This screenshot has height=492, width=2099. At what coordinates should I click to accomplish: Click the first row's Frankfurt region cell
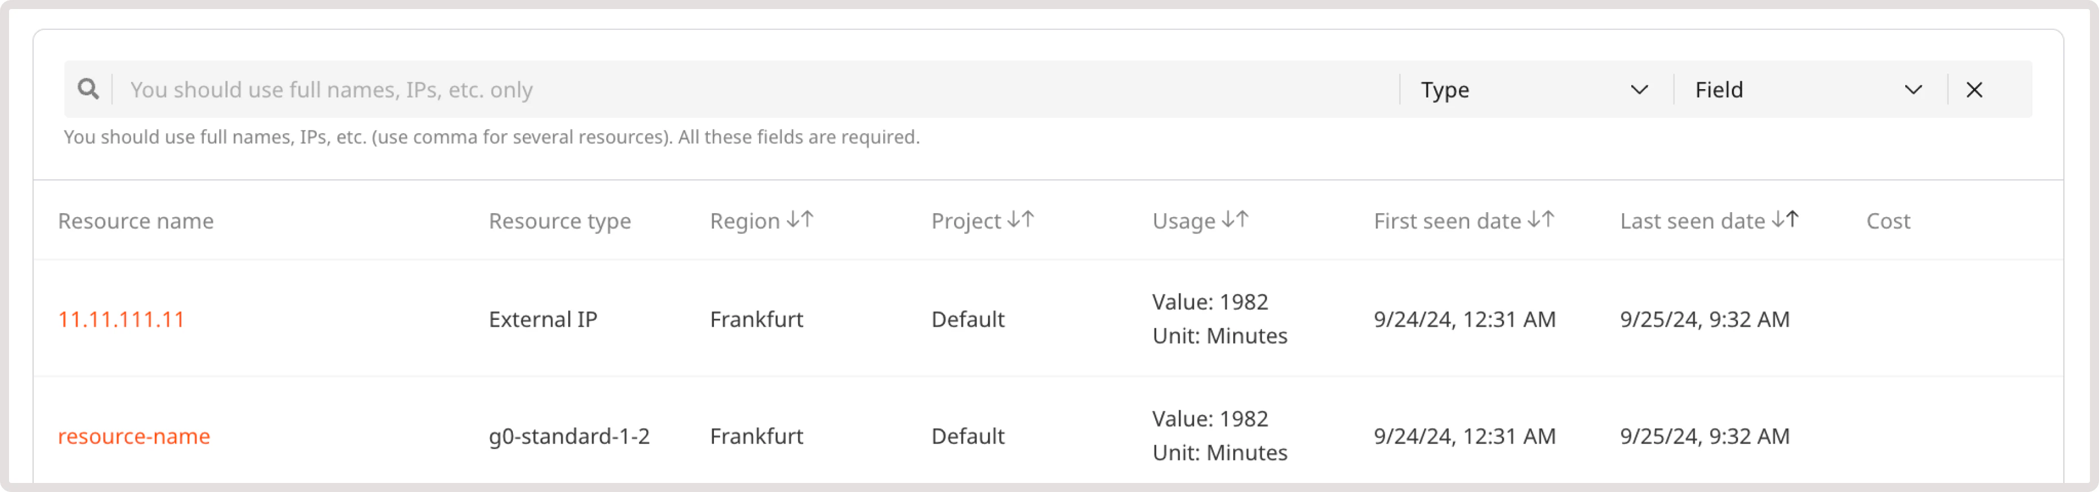point(756,319)
